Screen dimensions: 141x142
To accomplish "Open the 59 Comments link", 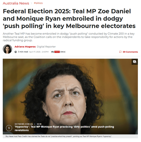I will (130, 52).
